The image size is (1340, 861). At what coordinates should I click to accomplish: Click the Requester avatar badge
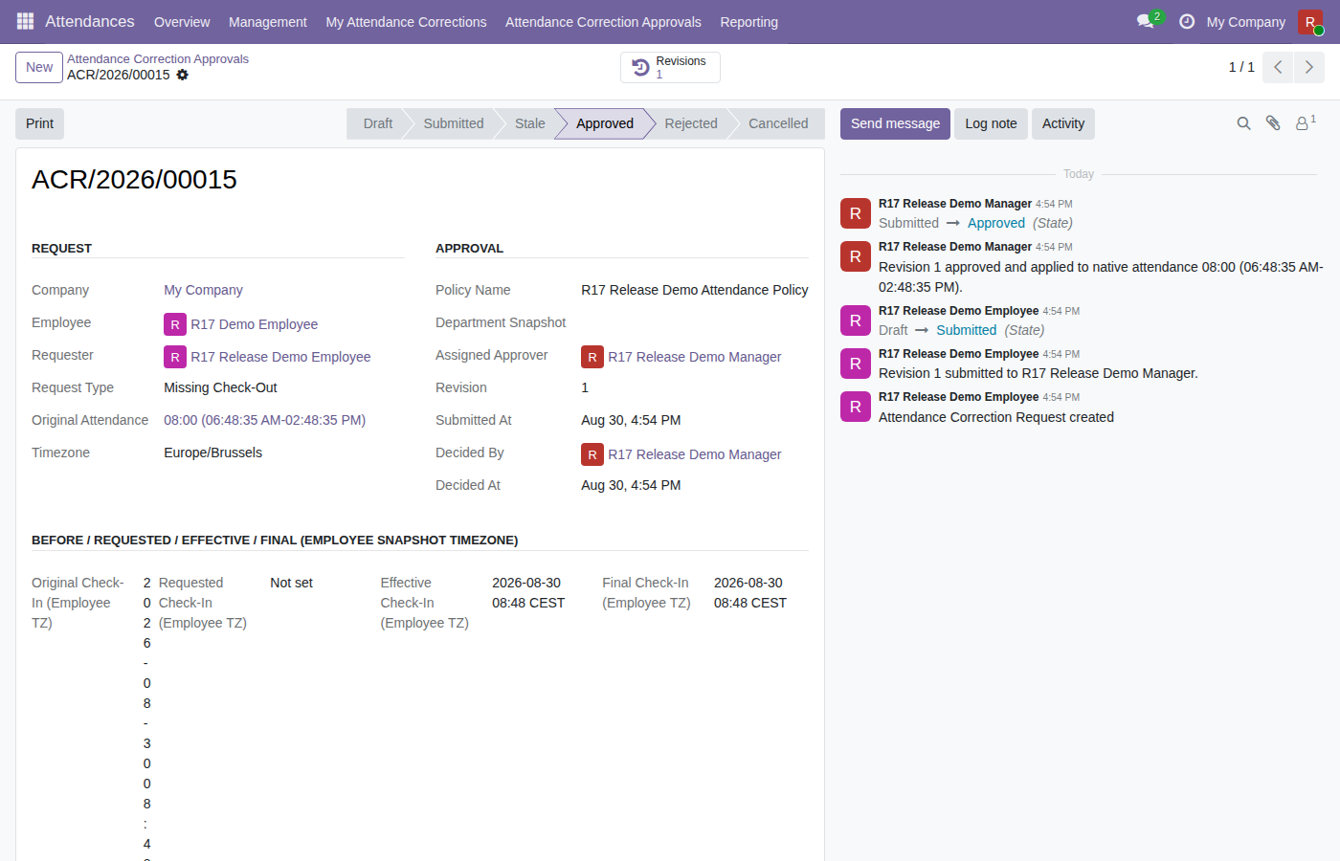point(175,357)
